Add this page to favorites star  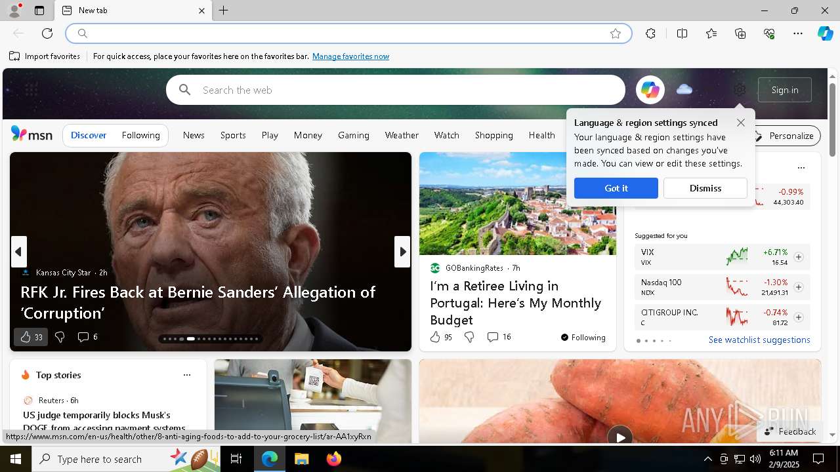(x=616, y=33)
